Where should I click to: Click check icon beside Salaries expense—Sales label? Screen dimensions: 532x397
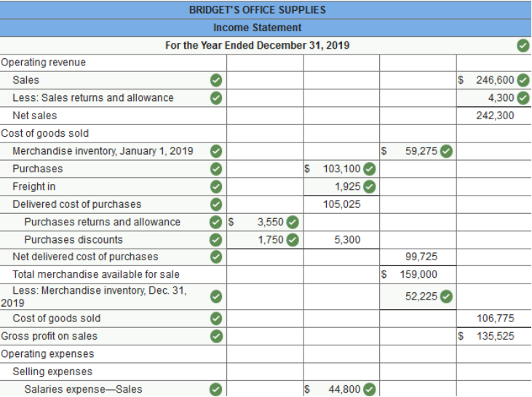click(x=216, y=389)
